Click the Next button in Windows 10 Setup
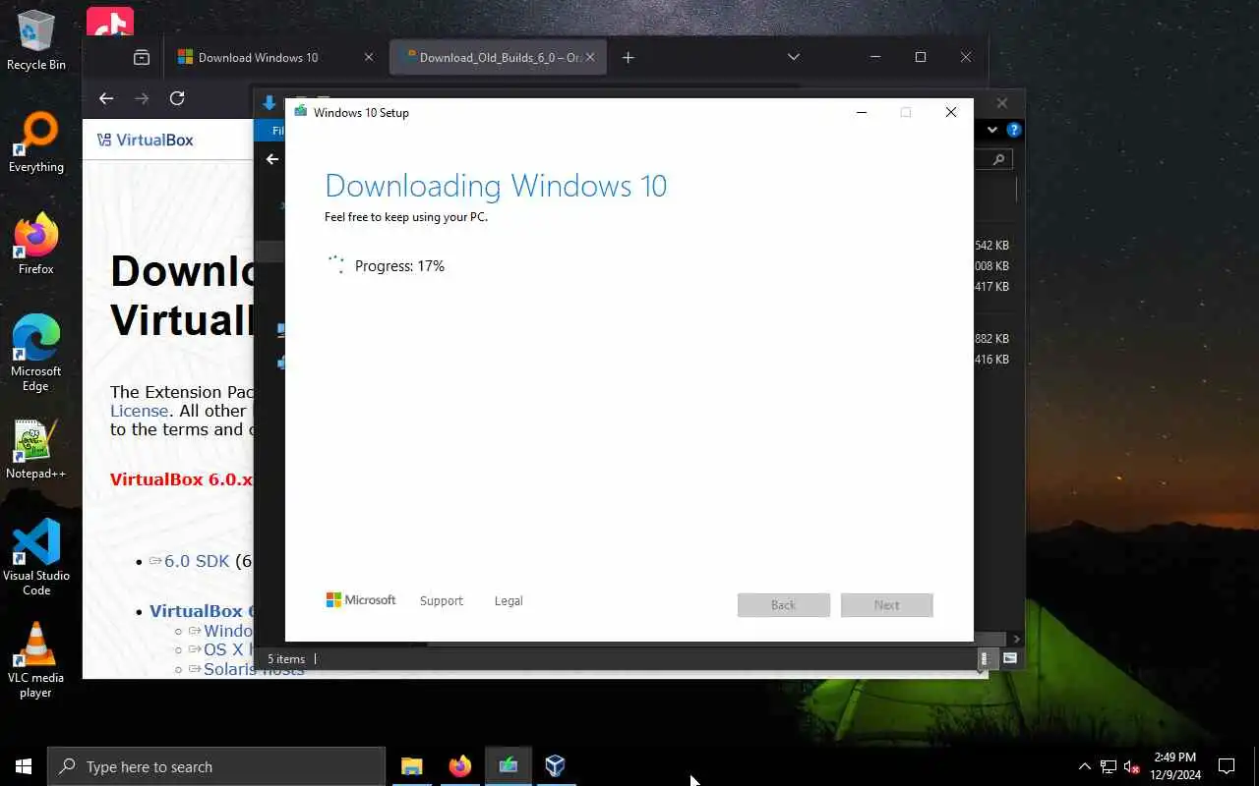The height and width of the screenshot is (786, 1259). [887, 605]
